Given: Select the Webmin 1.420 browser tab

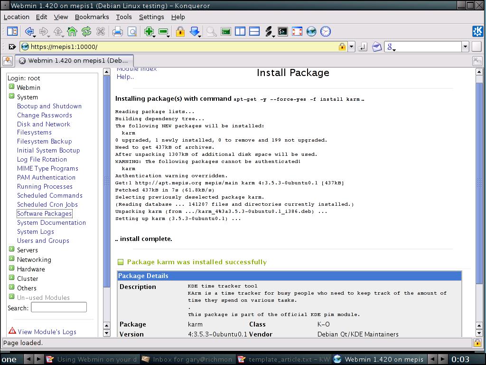Looking at the screenshot, I should (75, 60).
